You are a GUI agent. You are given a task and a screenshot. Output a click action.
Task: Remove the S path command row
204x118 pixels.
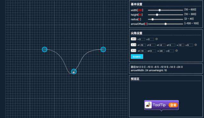[x=177, y=51]
